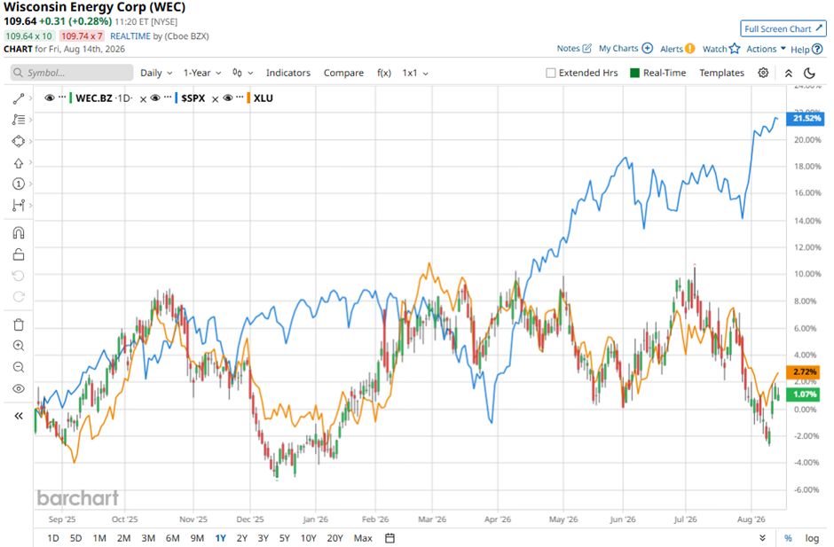Select the measure range tool

(x=19, y=205)
